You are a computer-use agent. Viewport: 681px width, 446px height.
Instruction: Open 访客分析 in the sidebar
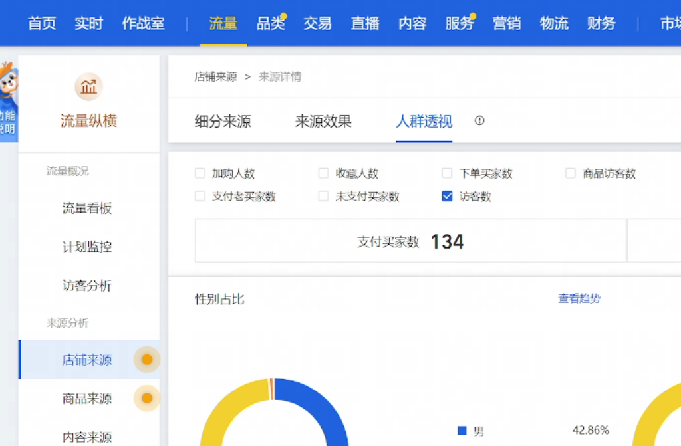pos(87,286)
